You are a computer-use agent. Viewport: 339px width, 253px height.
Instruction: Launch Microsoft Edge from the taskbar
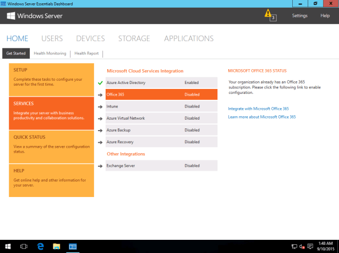pyautogui.click(x=40, y=247)
